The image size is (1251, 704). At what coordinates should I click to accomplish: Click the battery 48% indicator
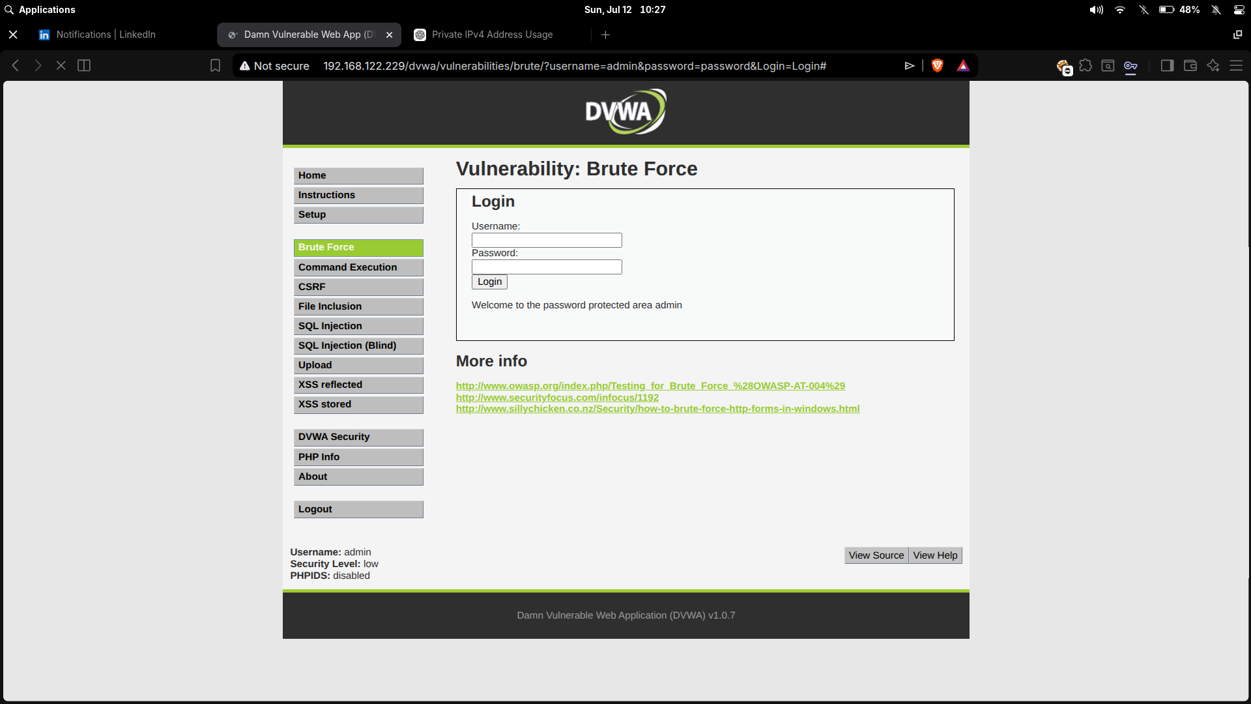[1179, 10]
